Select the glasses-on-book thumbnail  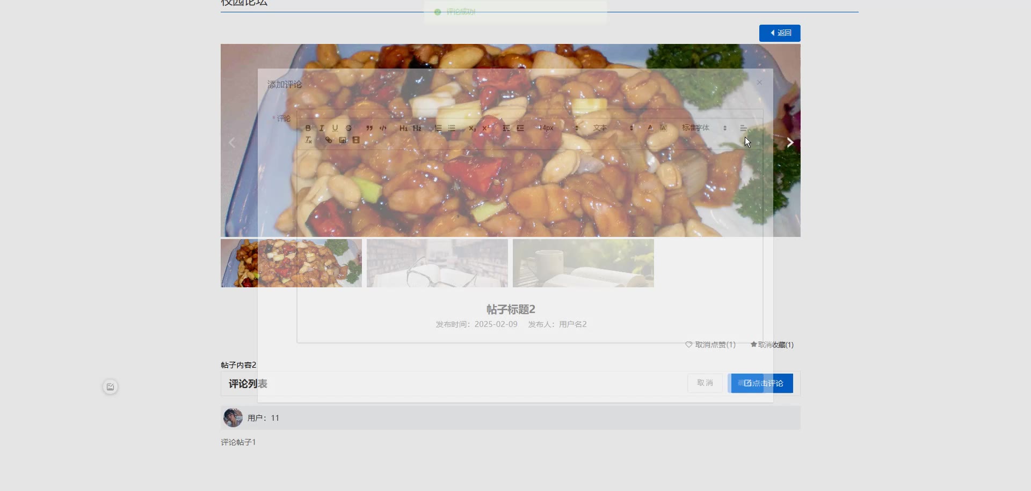coord(437,263)
